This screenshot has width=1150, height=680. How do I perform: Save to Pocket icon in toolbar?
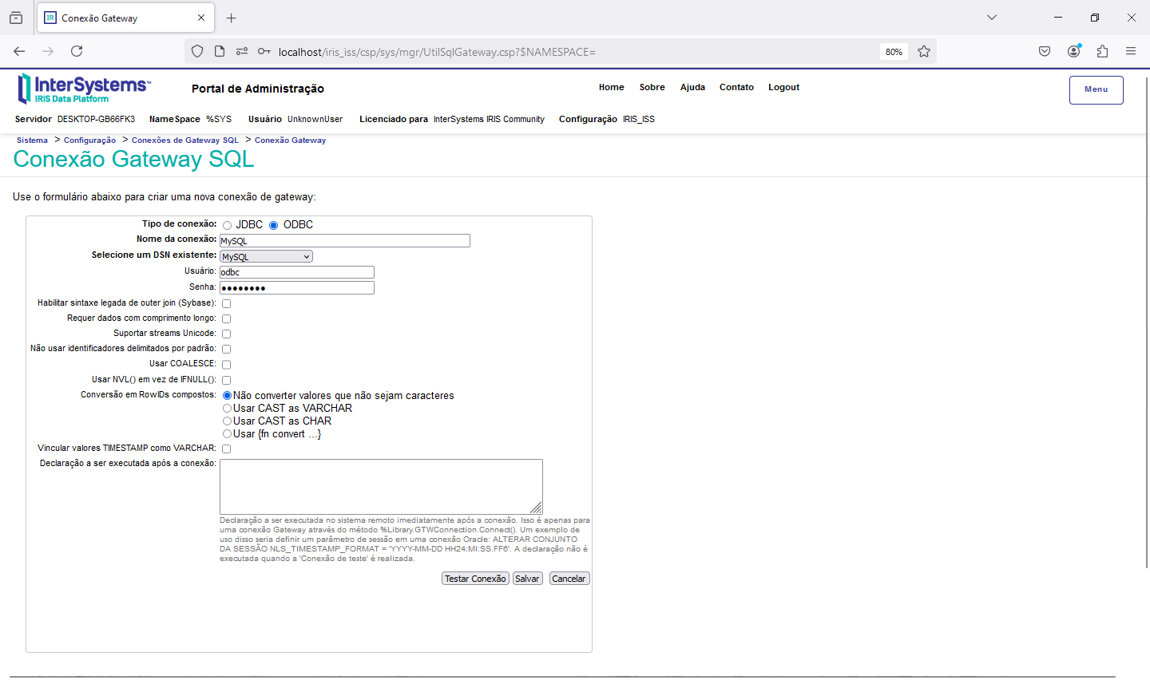(1045, 51)
